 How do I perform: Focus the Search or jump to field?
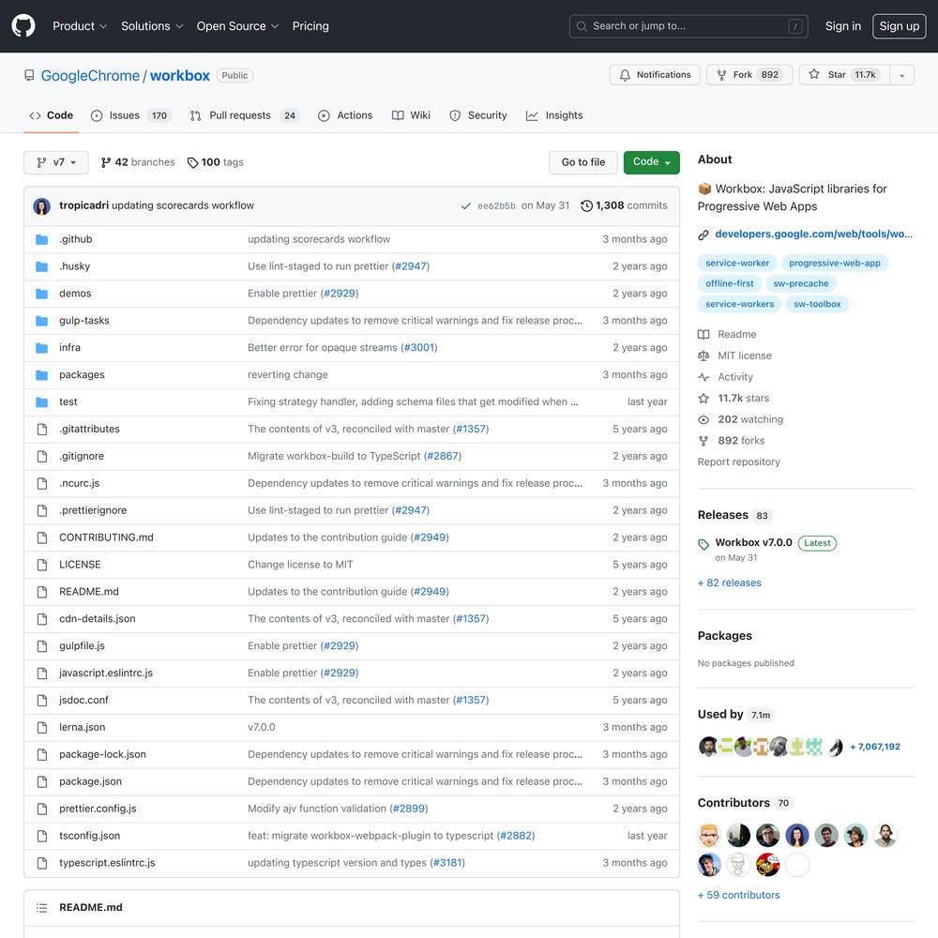(x=688, y=26)
